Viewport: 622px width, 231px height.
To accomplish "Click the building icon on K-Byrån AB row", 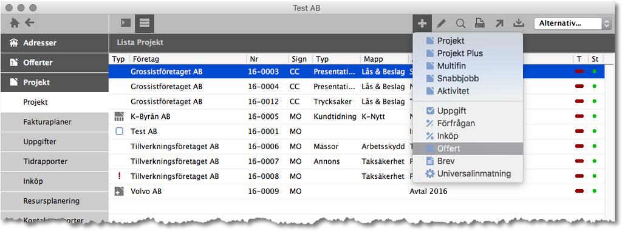I will click(119, 116).
